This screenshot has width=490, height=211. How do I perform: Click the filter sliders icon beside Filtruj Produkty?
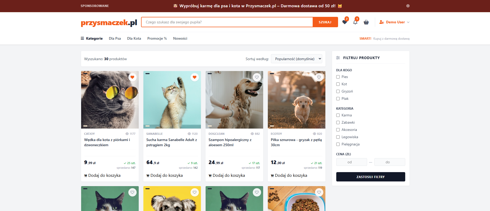coord(338,58)
